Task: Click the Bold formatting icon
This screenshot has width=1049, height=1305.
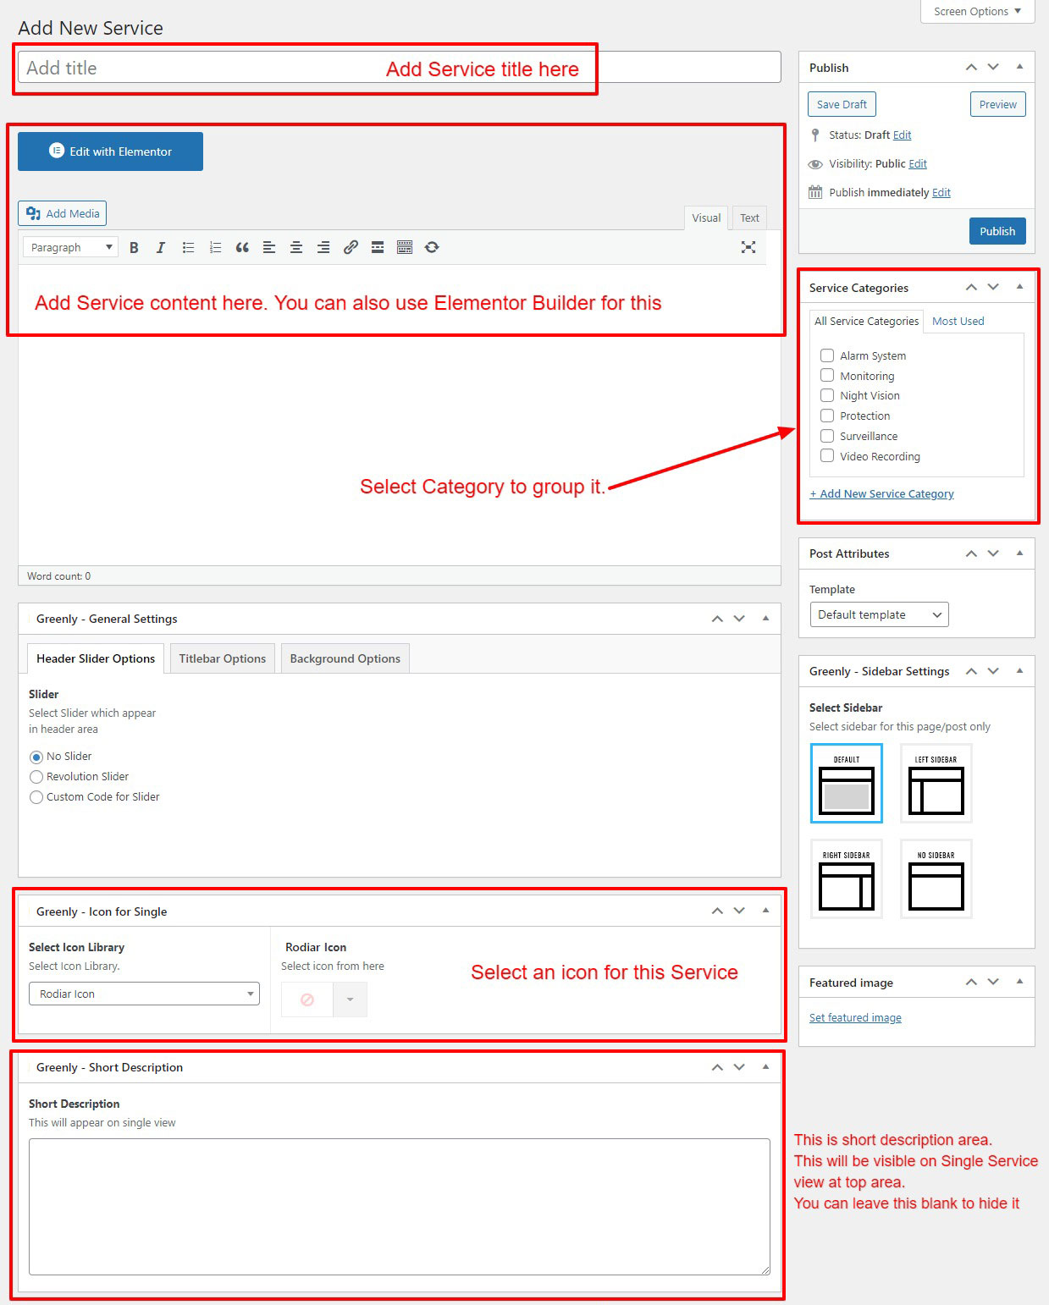Action: [134, 248]
